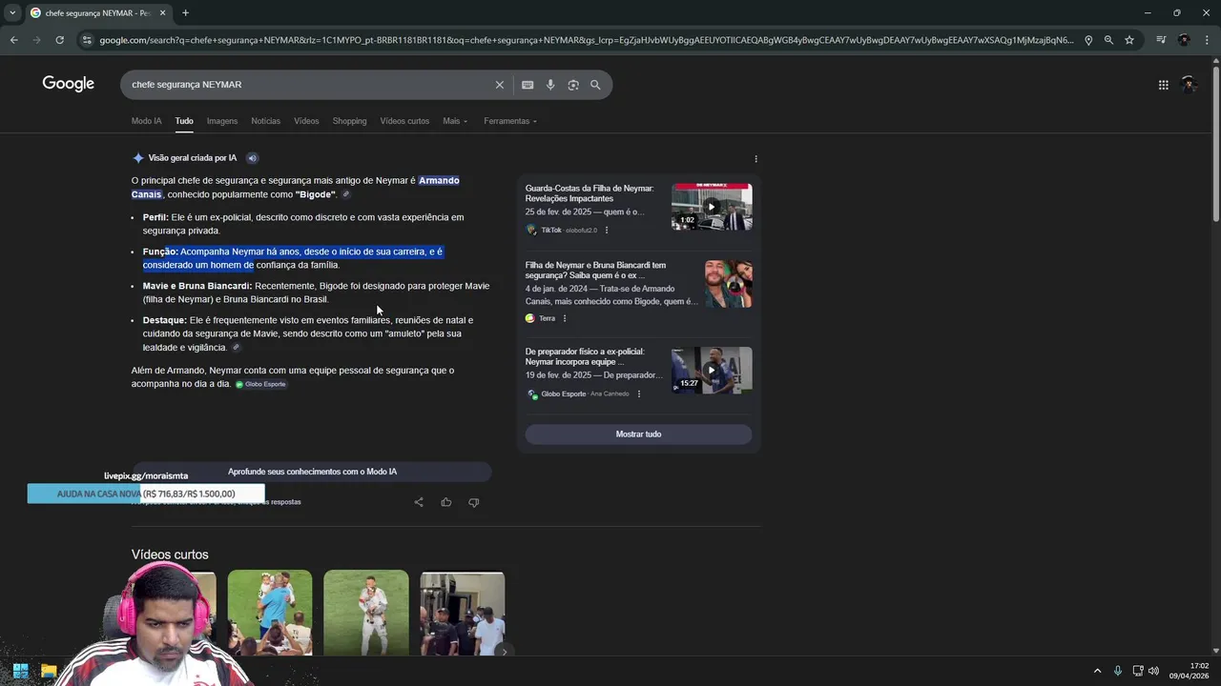1221x686 pixels.
Task: Switch to the "Vídeos" tab
Action: tap(306, 121)
